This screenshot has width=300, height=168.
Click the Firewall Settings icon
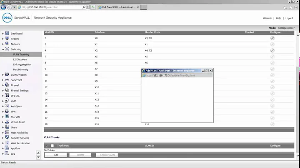pyautogui.click(x=7, y=90)
